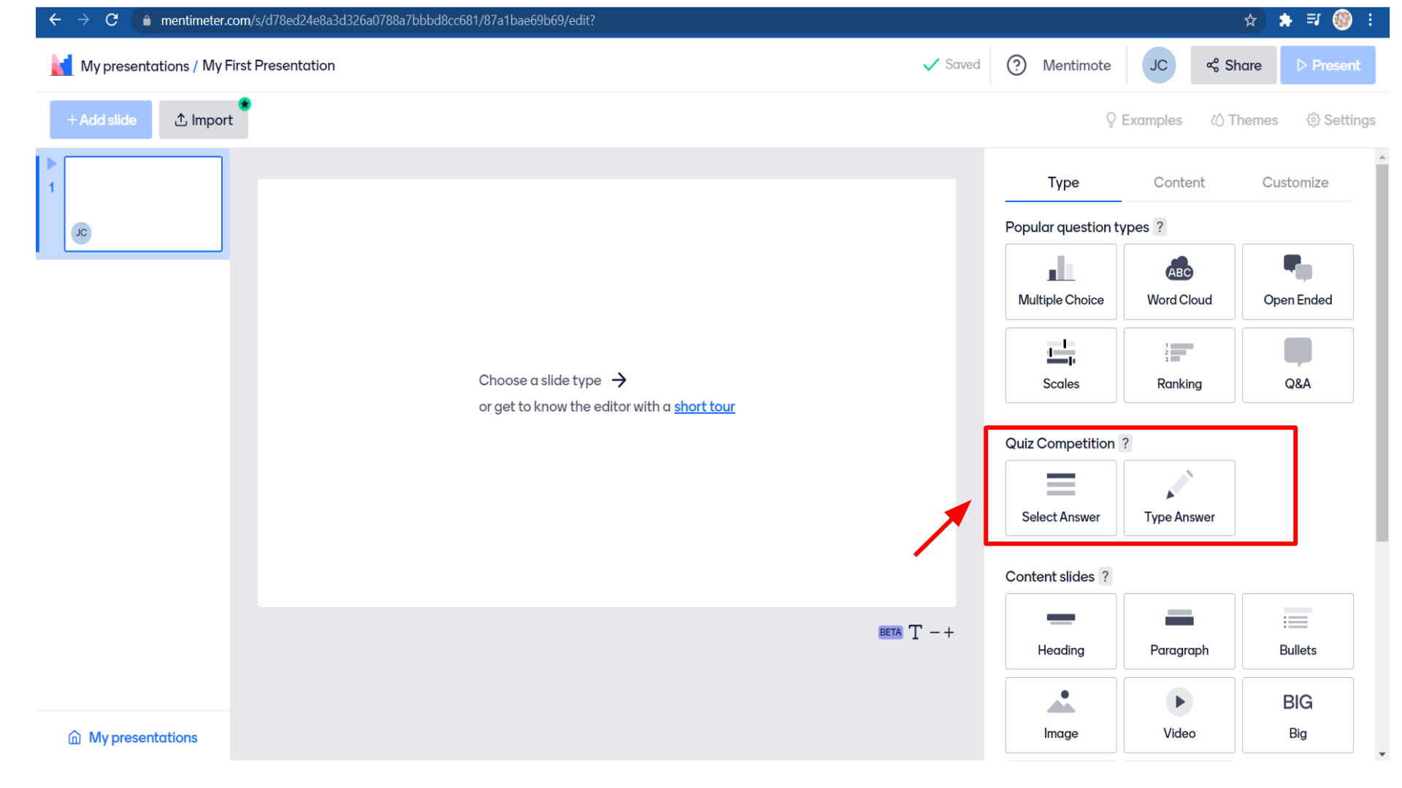The image size is (1402, 788).
Task: Open the Customize tab
Action: (1295, 182)
